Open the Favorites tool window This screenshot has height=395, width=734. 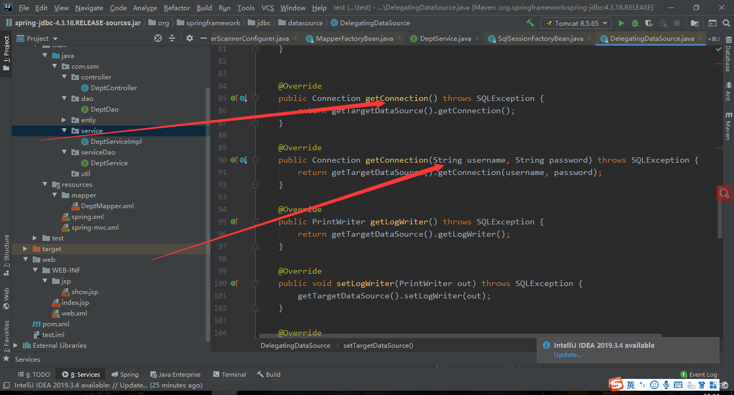[6, 341]
